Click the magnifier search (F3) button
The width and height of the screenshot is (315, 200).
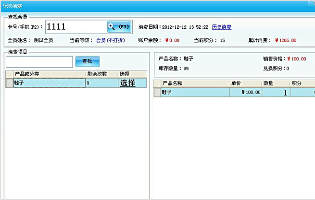pos(119,27)
